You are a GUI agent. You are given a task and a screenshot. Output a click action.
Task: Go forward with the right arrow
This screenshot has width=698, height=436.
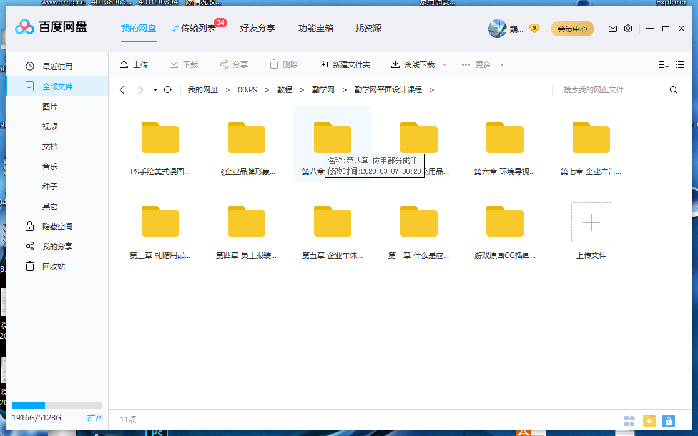(x=140, y=90)
